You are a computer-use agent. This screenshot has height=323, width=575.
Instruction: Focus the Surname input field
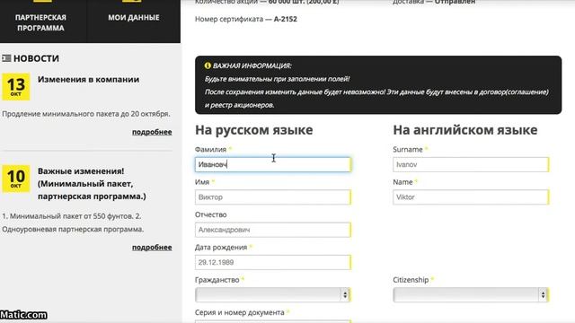point(471,164)
